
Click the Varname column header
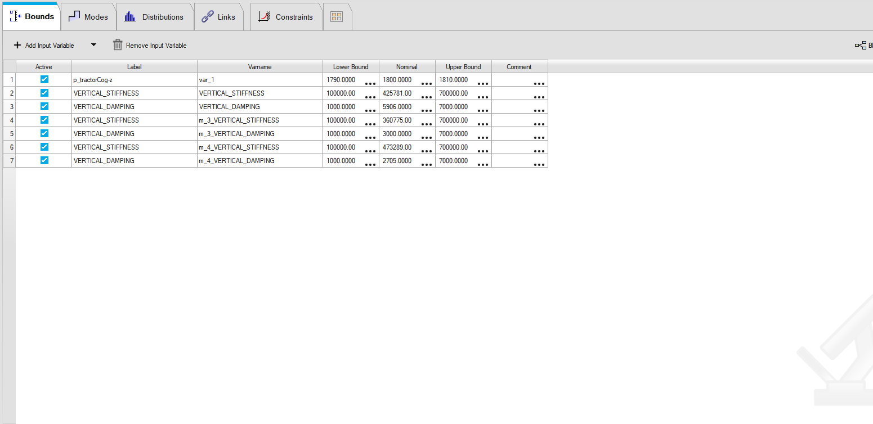(260, 66)
